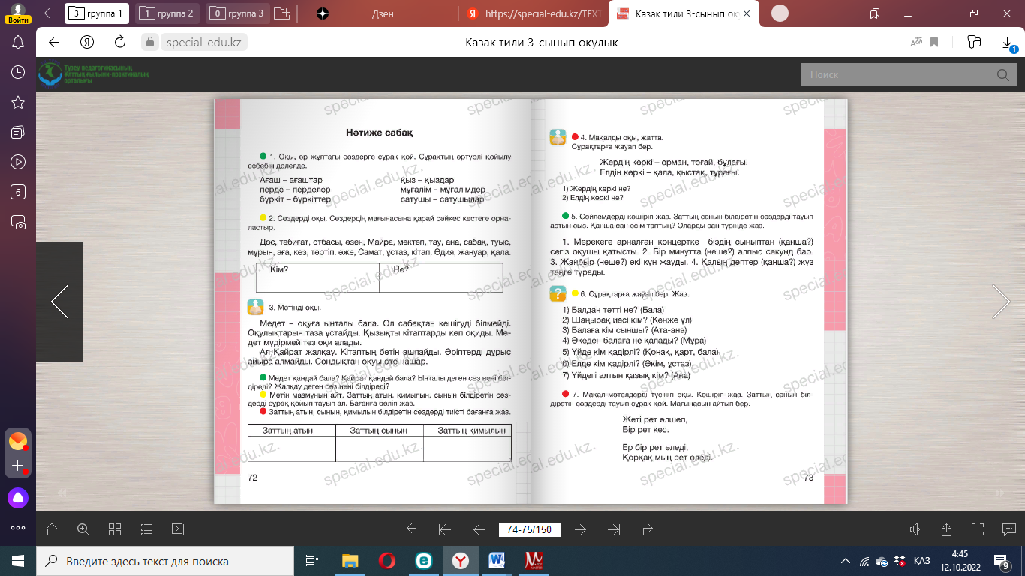View site security info via lock icon
The width and height of the screenshot is (1025, 576).
[149, 43]
